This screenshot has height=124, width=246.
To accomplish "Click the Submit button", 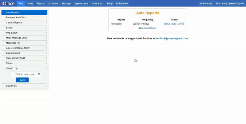I will pyautogui.click(x=22, y=80).
